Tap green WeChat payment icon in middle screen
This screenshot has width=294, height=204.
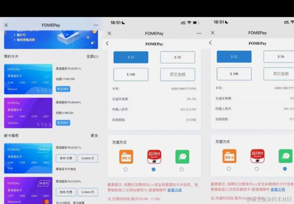[182, 157]
